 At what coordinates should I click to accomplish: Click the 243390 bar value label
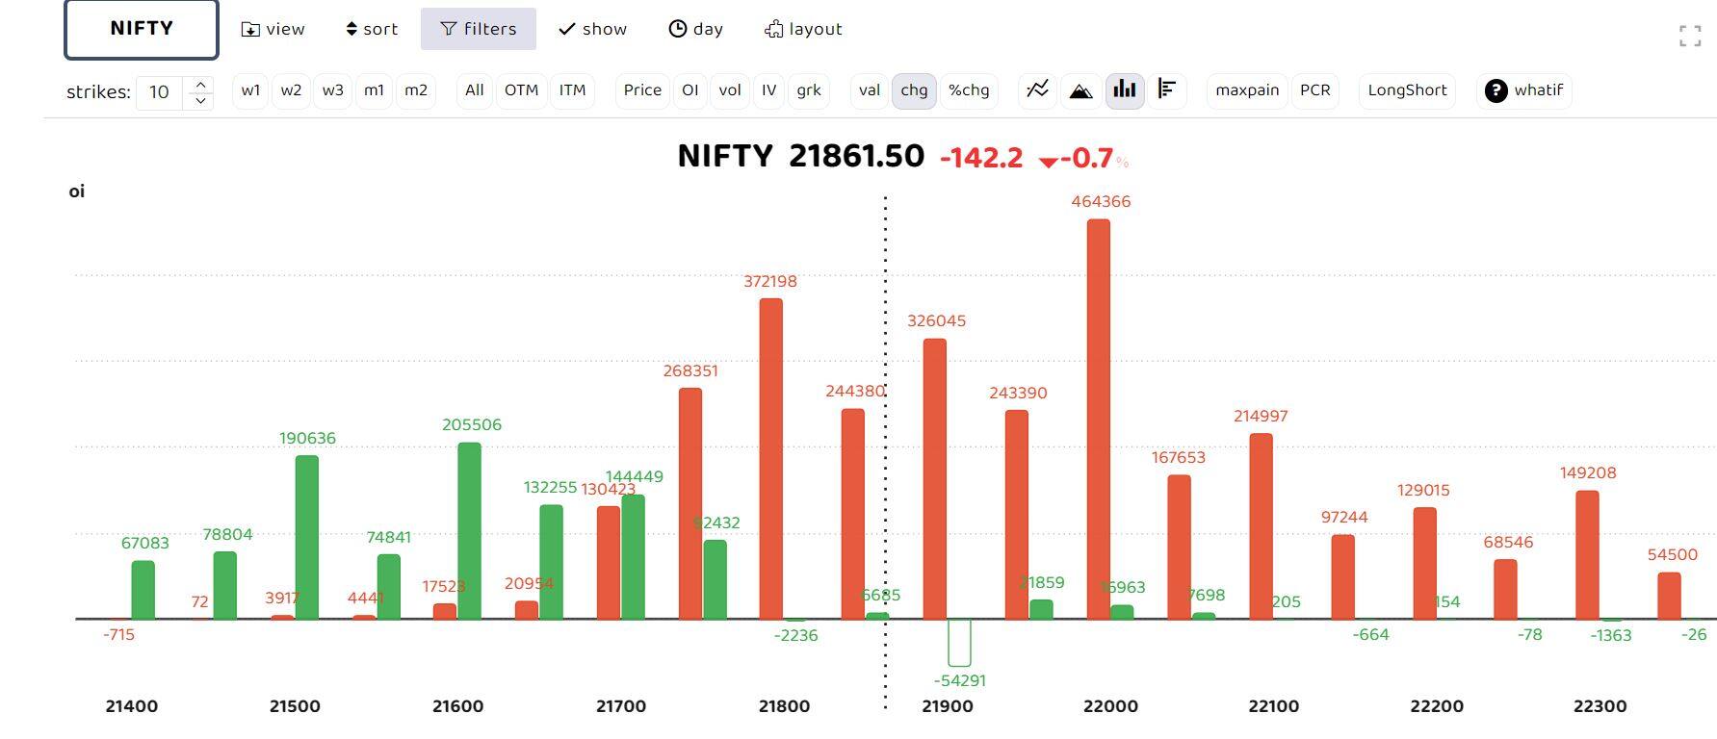click(1018, 393)
